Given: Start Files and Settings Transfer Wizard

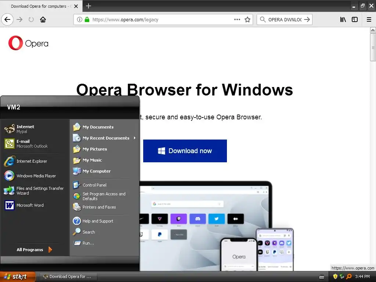Looking at the screenshot, I should (35, 191).
